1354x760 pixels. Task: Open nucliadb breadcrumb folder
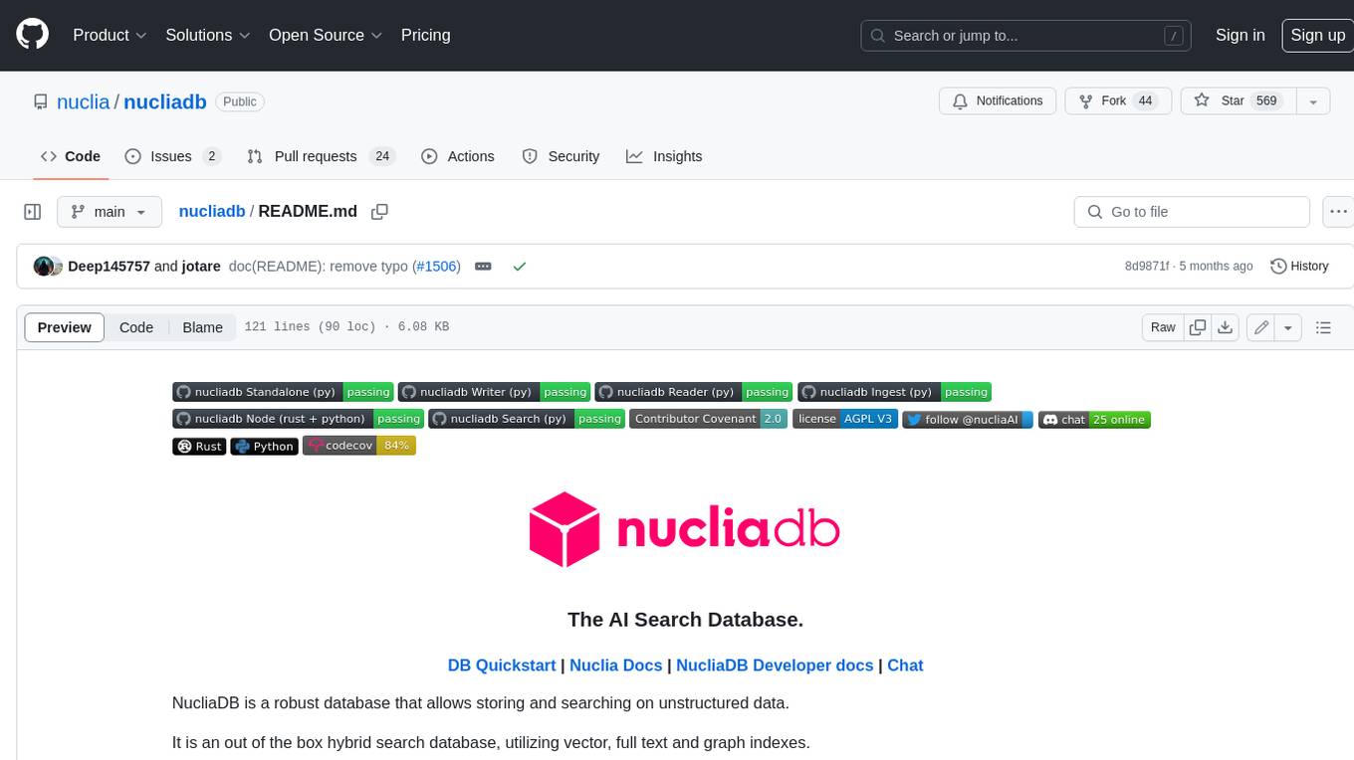click(x=212, y=212)
